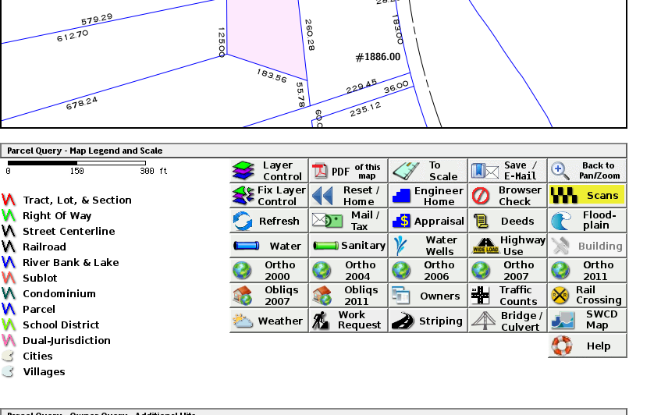The height and width of the screenshot is (415, 661).
Task: Load Ortho 2011 imagery
Action: click(x=587, y=271)
